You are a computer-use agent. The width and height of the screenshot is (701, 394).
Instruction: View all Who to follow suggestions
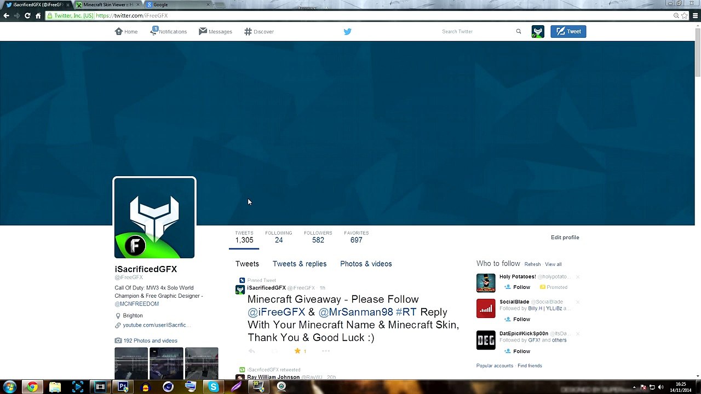pos(553,264)
